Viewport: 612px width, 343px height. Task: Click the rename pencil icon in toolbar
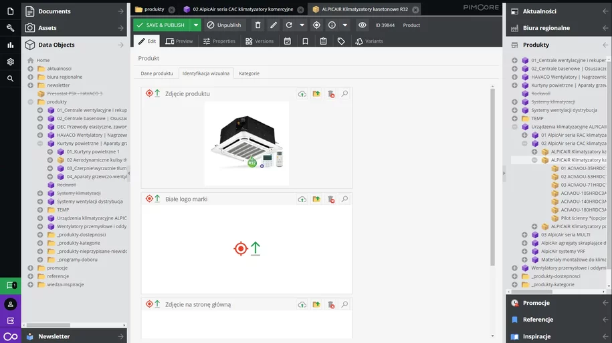(x=274, y=25)
